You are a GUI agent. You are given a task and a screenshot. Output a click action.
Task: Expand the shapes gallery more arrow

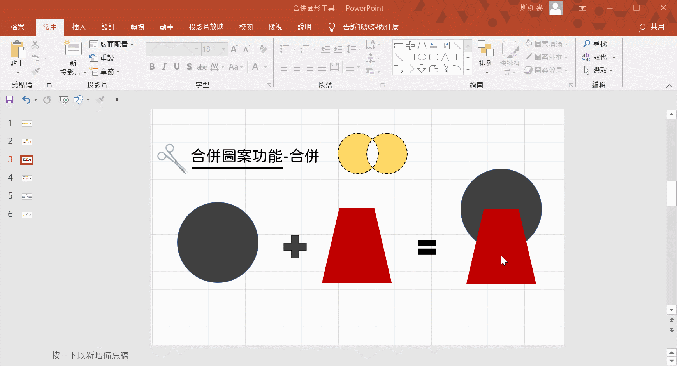tap(468, 70)
